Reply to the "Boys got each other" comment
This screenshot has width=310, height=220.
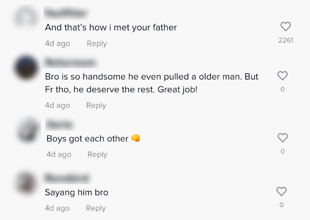[x=97, y=154]
